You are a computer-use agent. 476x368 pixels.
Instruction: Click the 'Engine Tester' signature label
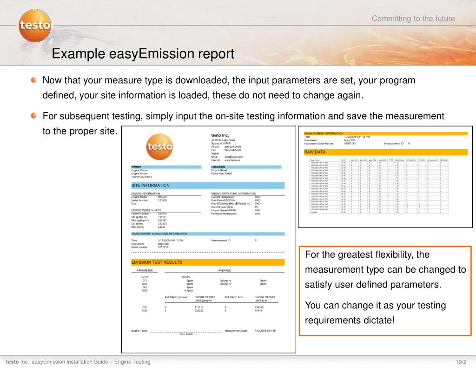coord(139,331)
